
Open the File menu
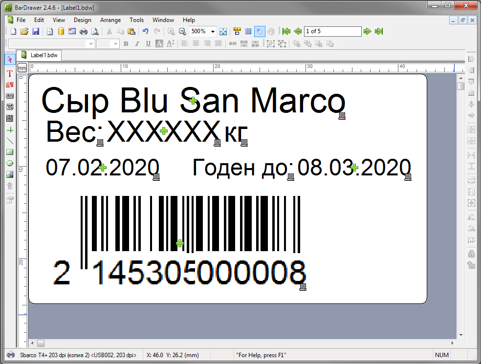coord(21,20)
